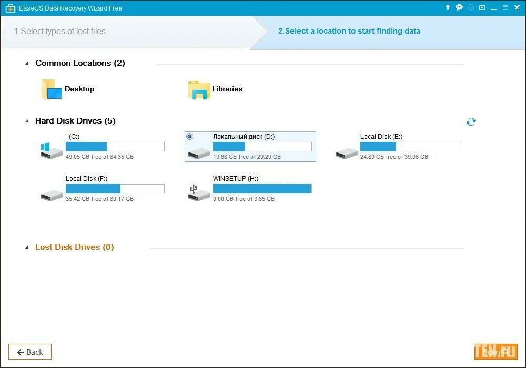Click the (C:) usage bar
This screenshot has width=526, height=368.
point(115,147)
